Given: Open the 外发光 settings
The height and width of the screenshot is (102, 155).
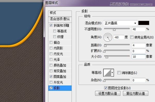Looking at the screenshot, I should [x=58, y=82].
